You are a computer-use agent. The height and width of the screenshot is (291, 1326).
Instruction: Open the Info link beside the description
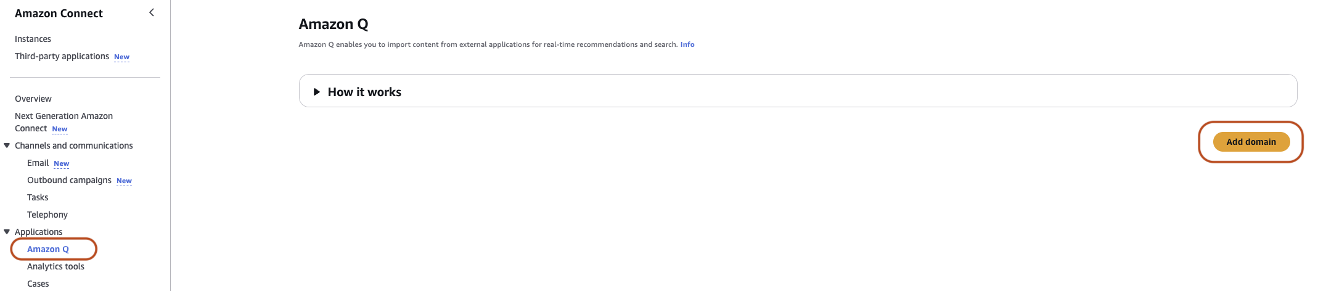(687, 44)
